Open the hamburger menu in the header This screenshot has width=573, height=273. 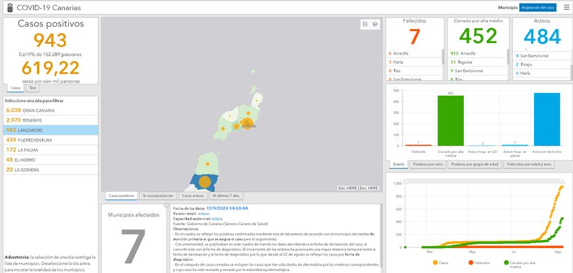click(566, 7)
